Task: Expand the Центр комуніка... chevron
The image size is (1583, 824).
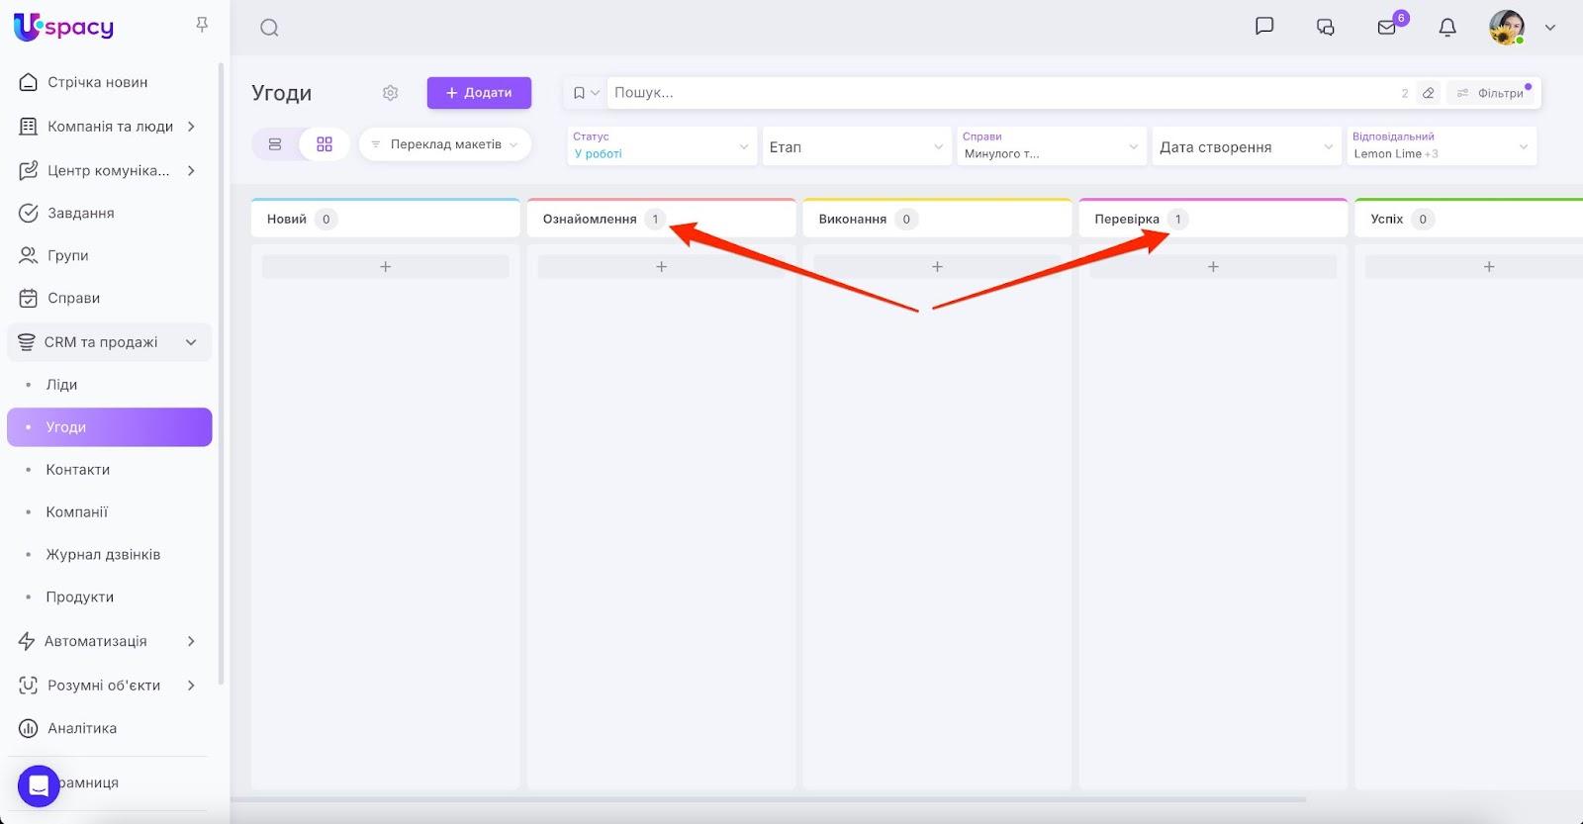Action: [x=191, y=170]
